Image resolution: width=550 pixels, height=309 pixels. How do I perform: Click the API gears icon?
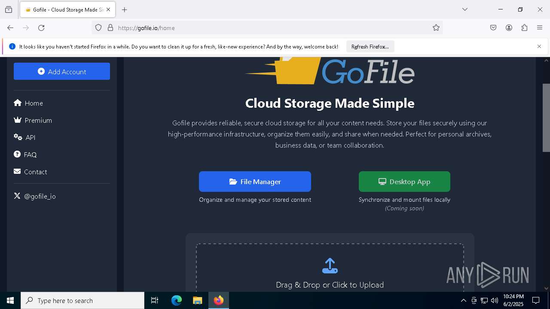[x=18, y=137]
